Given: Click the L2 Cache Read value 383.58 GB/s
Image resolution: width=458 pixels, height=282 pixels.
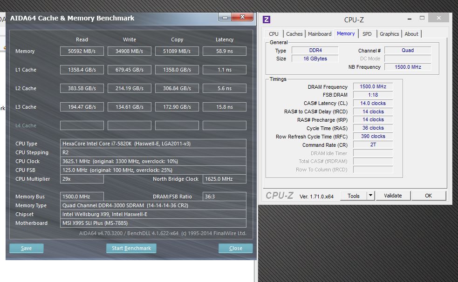Looking at the screenshot, I should [82, 88].
